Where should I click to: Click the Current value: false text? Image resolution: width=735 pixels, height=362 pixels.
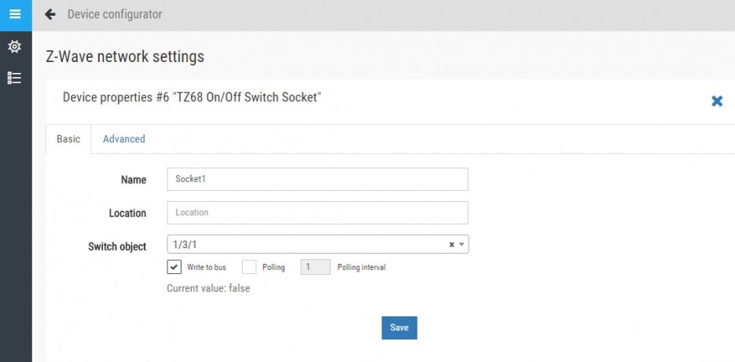tap(208, 288)
